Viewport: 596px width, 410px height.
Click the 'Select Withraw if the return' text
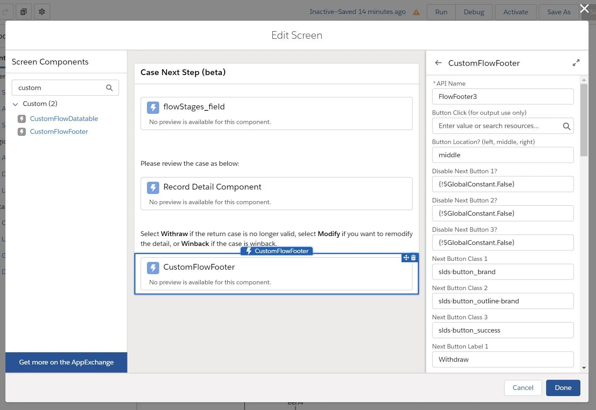click(x=276, y=238)
